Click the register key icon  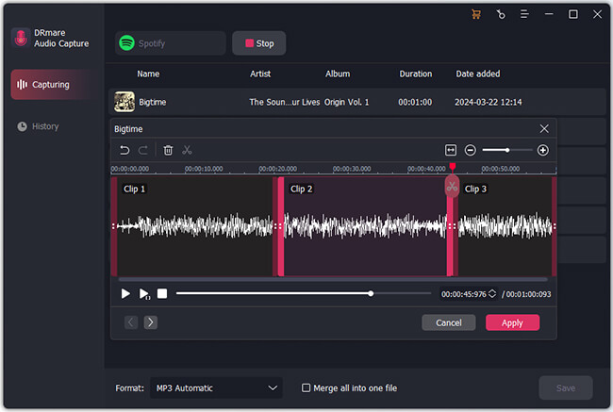(501, 14)
